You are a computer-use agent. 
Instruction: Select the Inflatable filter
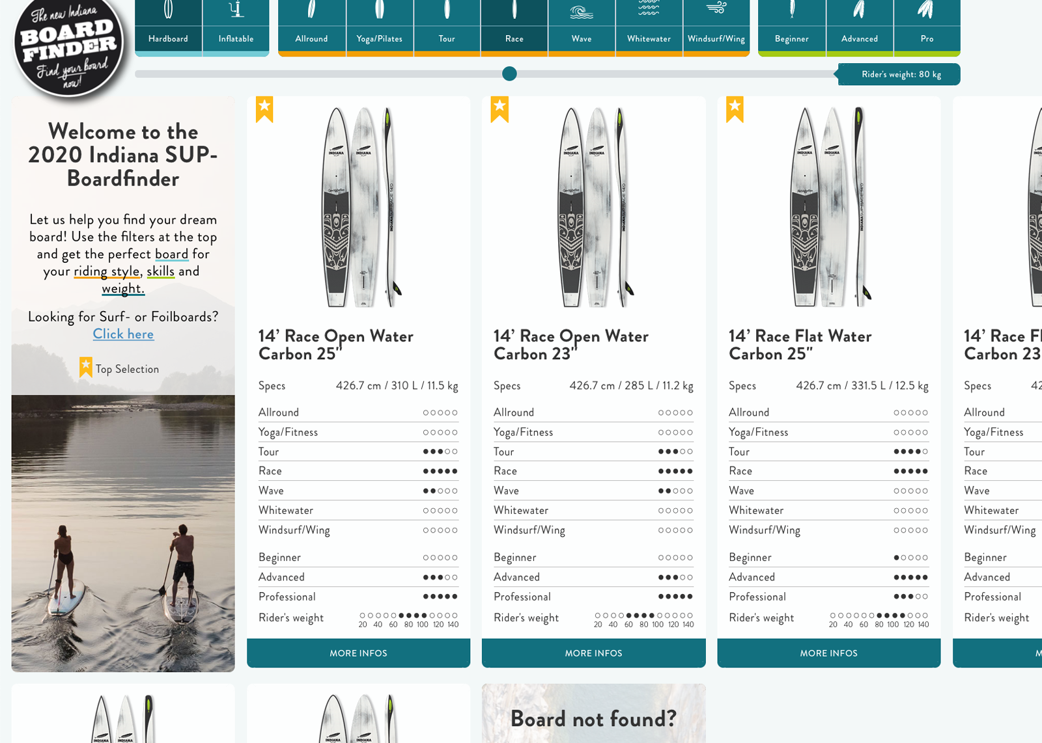click(236, 27)
